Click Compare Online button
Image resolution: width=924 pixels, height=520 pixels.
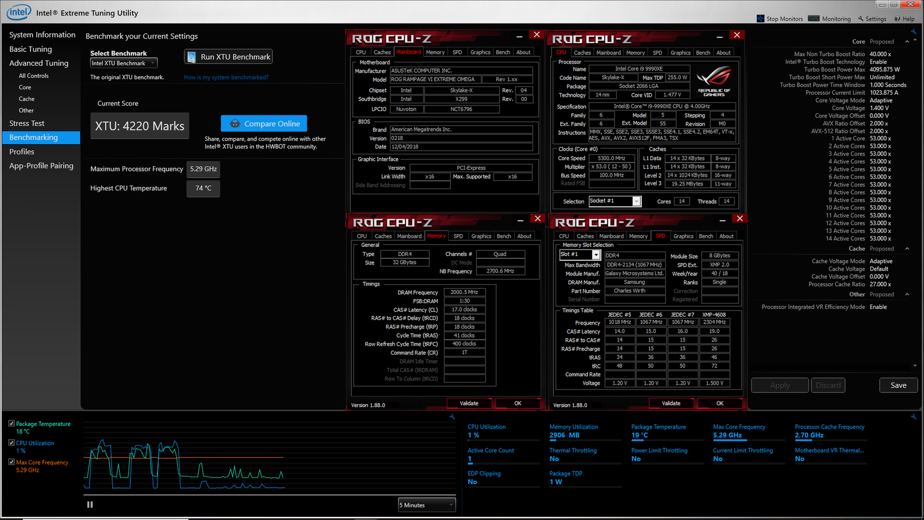pos(264,124)
